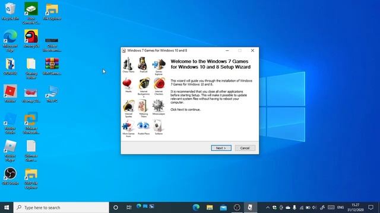
Task: Open the touch keyboard tray icon
Action: (x=331, y=208)
